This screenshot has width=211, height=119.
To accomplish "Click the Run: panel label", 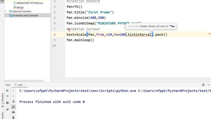I will 8,85.
